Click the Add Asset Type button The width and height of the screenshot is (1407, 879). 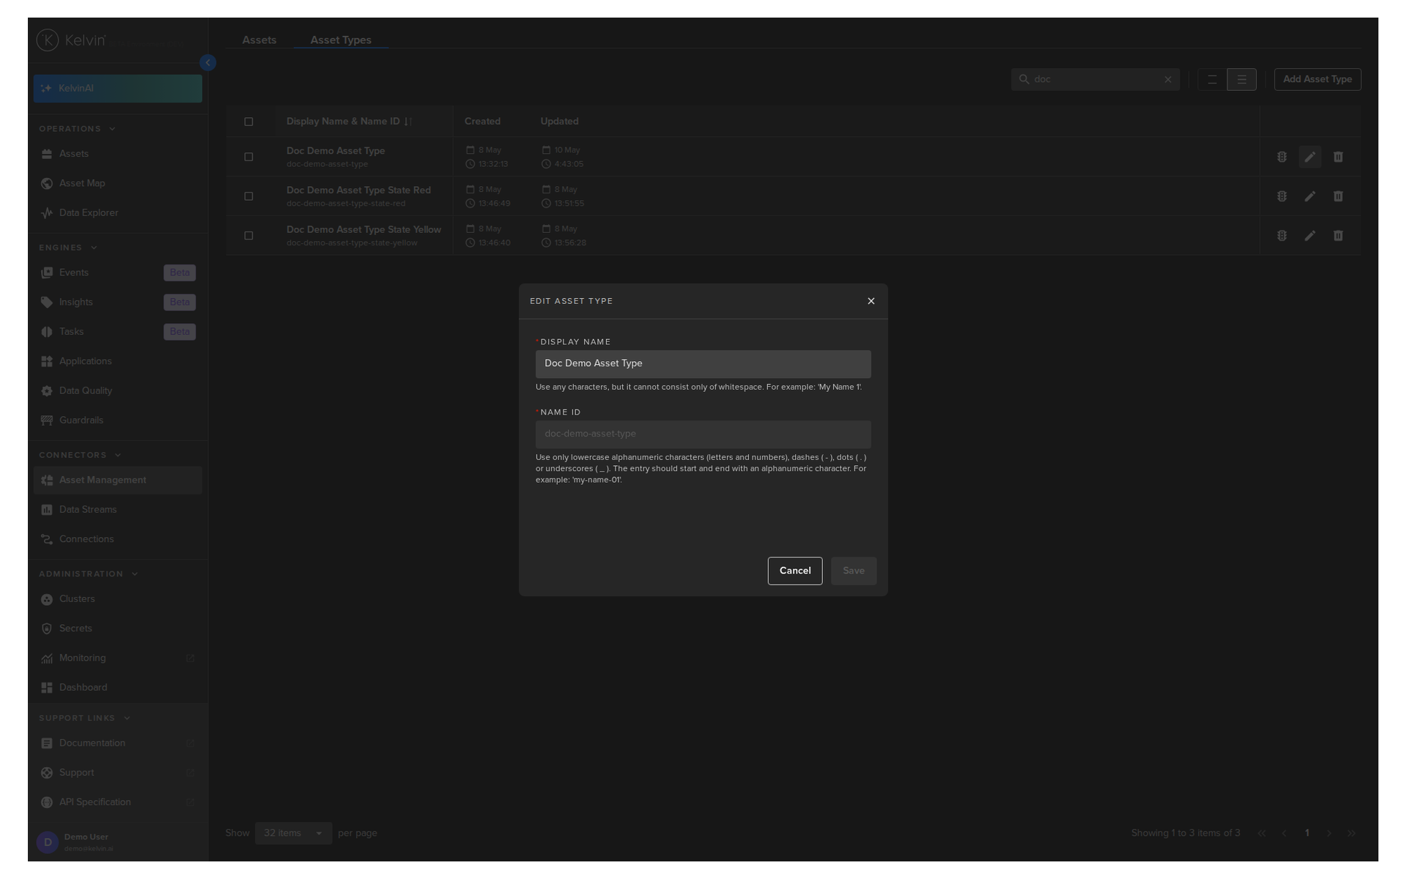pyautogui.click(x=1317, y=79)
